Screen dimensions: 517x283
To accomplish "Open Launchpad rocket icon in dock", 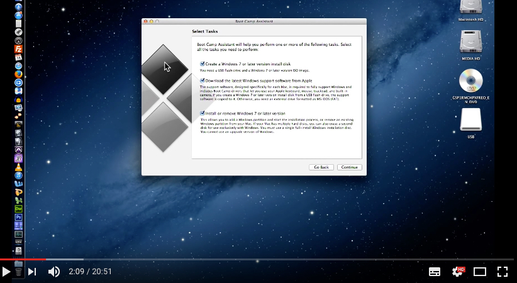I will click(x=18, y=31).
